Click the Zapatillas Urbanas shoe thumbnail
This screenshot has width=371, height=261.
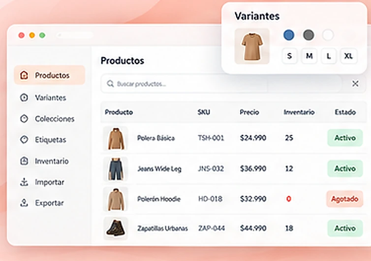(x=116, y=228)
